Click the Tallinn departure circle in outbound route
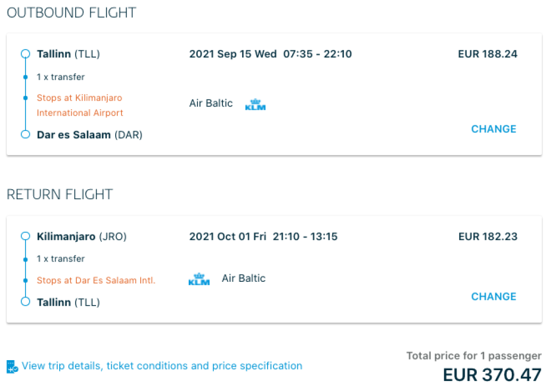This screenshot has height=391, width=546. [25, 54]
